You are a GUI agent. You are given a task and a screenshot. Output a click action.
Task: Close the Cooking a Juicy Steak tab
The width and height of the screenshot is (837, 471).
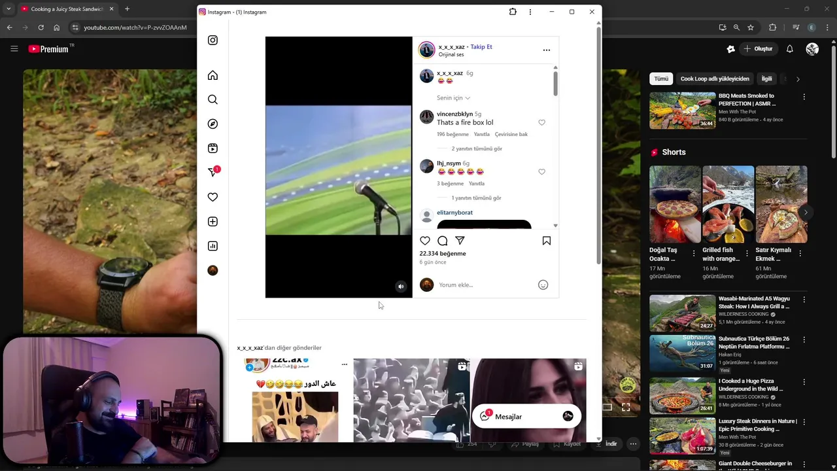tap(111, 9)
